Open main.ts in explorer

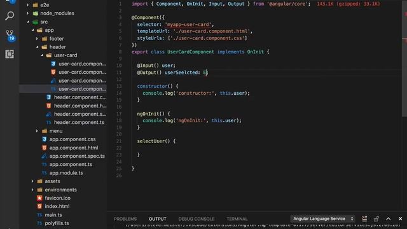tap(53, 215)
